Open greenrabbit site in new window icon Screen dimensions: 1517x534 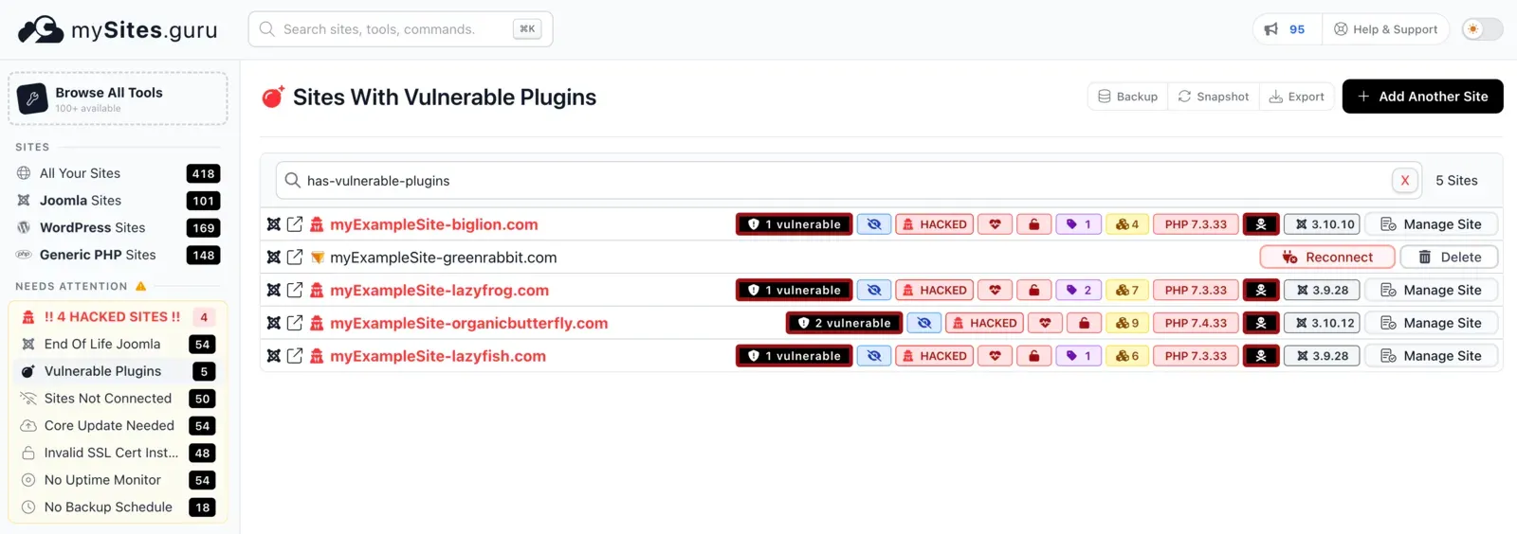pos(295,258)
